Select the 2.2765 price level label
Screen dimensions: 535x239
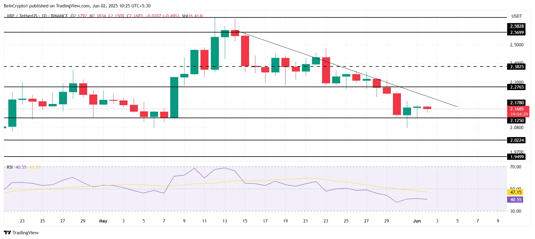(517, 87)
